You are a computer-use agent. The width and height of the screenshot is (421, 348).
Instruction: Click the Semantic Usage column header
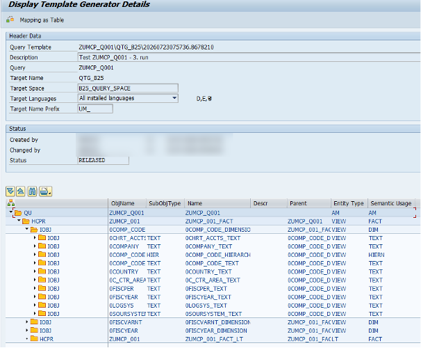pos(391,203)
